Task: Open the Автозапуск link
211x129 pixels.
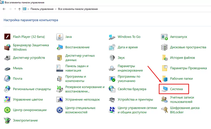Action: point(178,37)
